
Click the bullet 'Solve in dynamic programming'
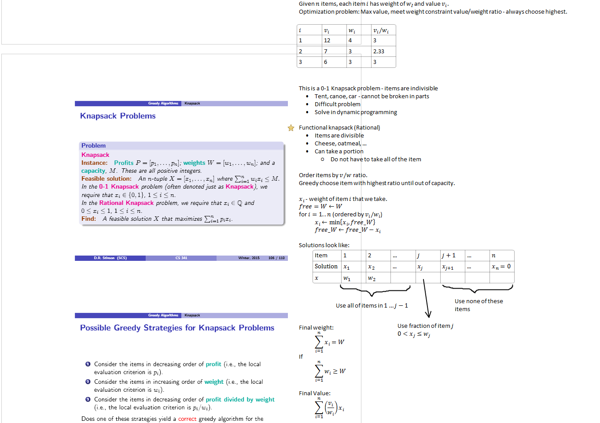coord(356,112)
